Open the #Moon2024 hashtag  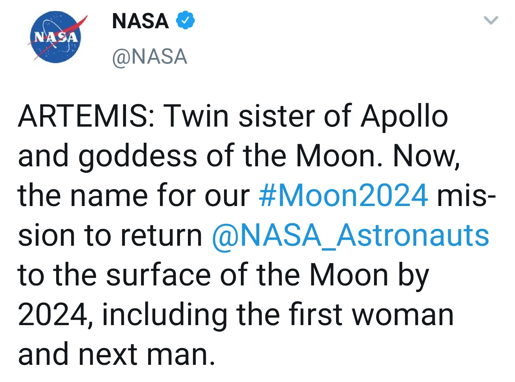coord(343,195)
